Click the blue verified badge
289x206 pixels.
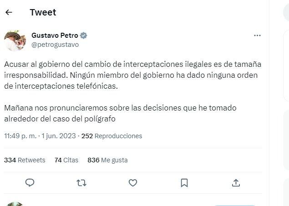coord(84,35)
